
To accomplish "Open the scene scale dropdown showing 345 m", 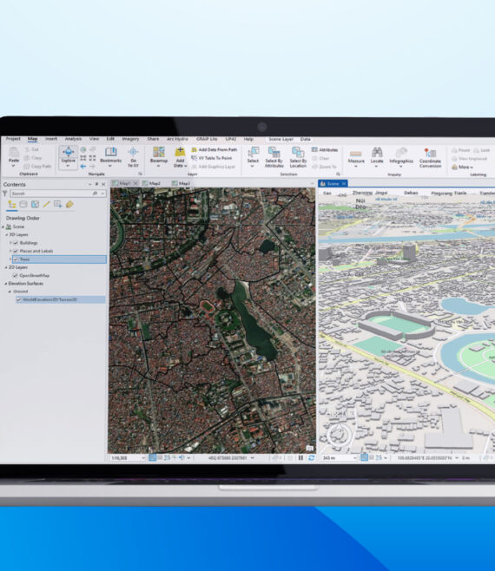I will [354, 457].
